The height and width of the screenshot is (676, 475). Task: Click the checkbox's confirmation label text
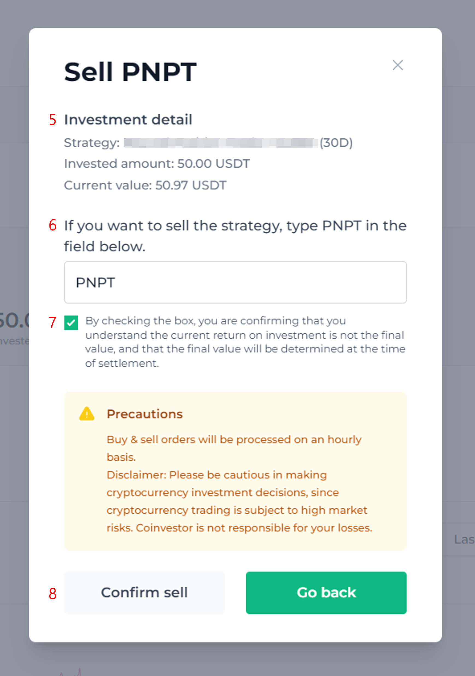coord(245,342)
